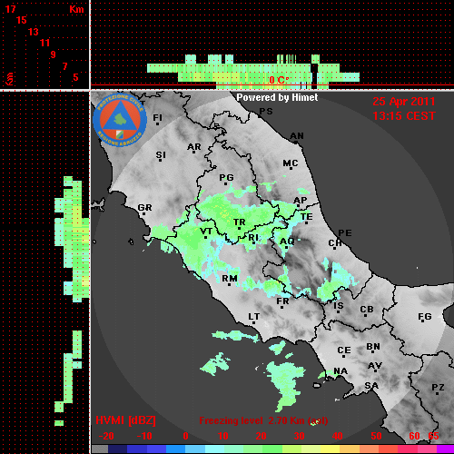Click the 40 dBZ scale value
This screenshot has height=454, width=454.
[x=338, y=436]
